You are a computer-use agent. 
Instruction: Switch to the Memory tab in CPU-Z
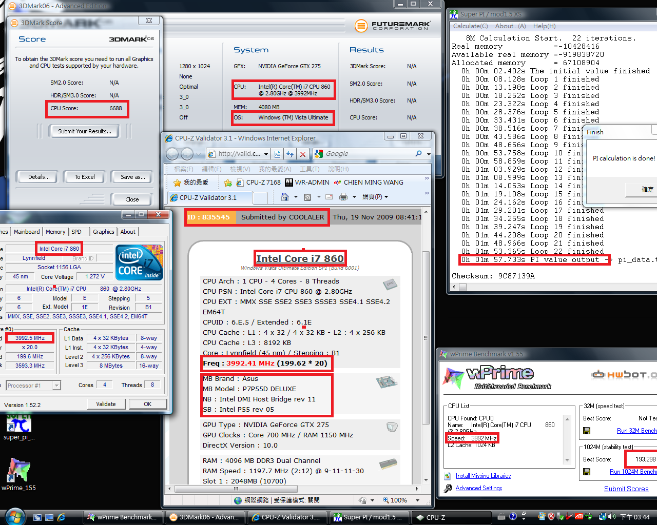pos(55,232)
